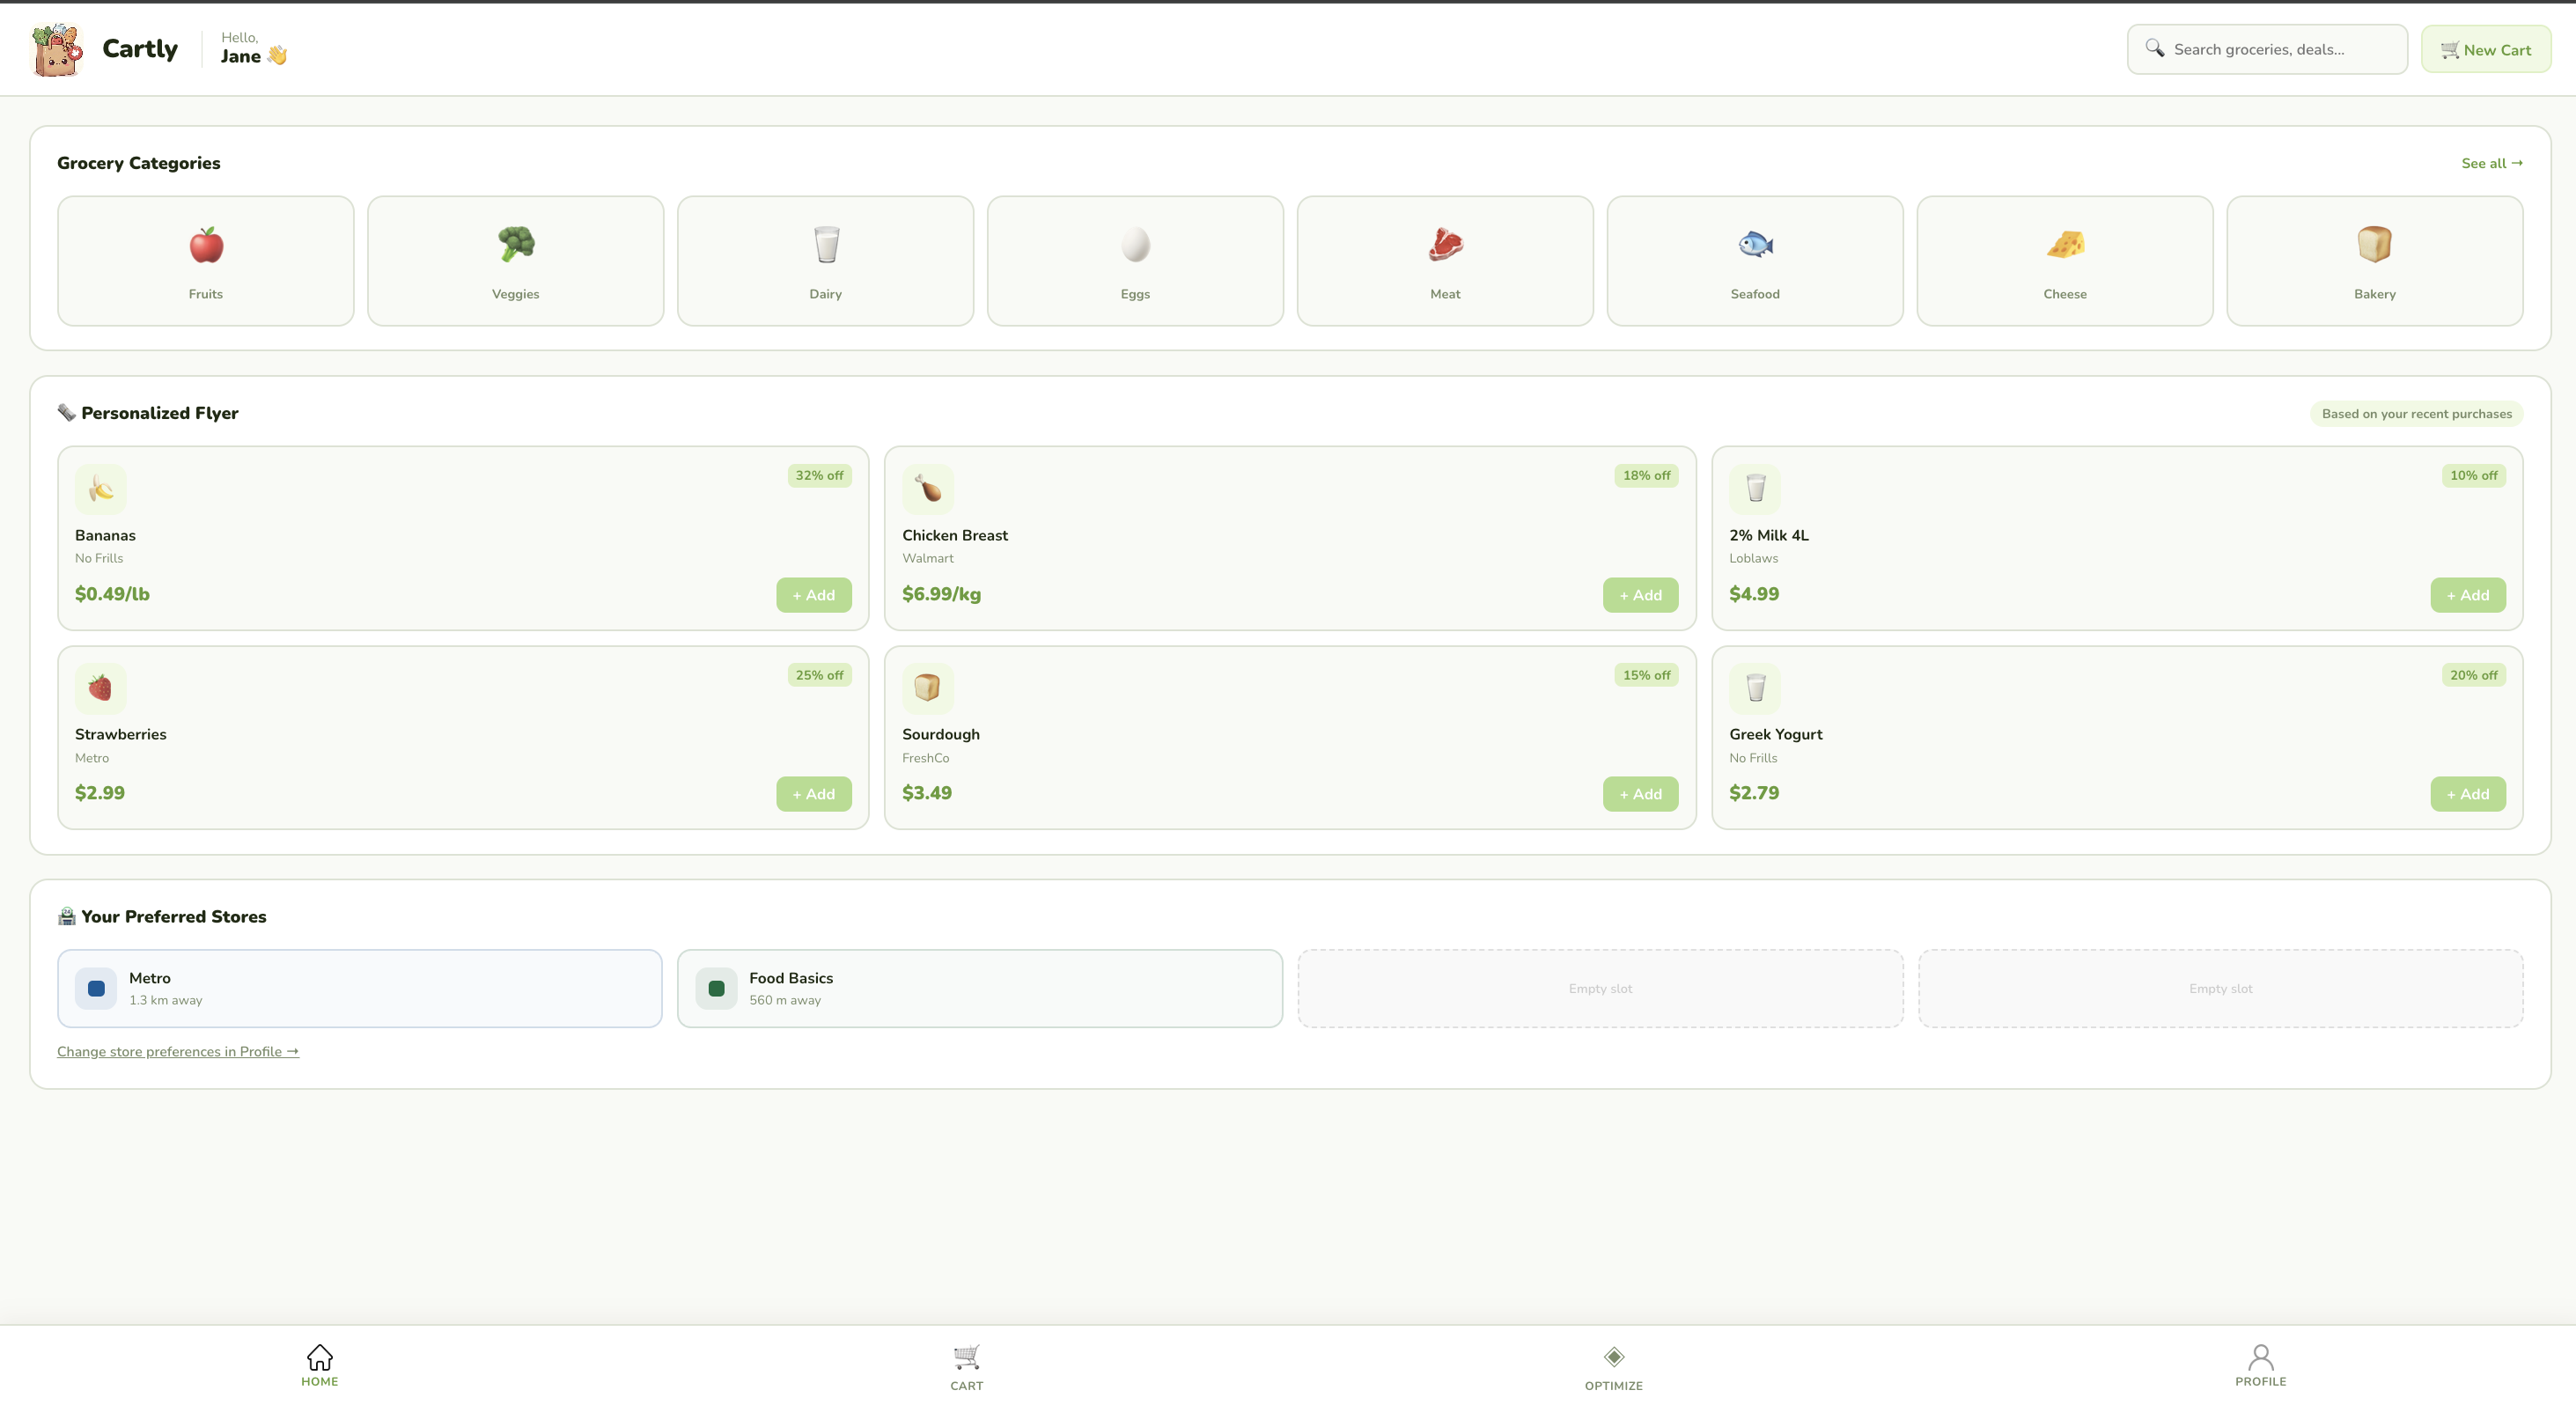The image size is (2576, 1405).
Task: Open Change store preferences in Profile link
Action: 178,1051
